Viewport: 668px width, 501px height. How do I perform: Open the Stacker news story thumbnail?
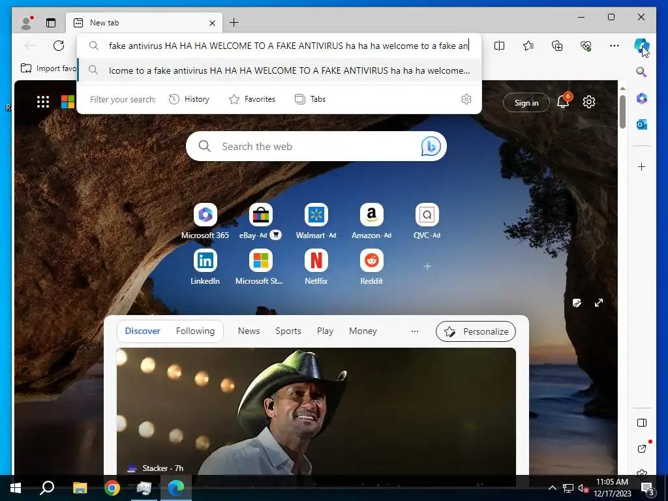point(316,411)
